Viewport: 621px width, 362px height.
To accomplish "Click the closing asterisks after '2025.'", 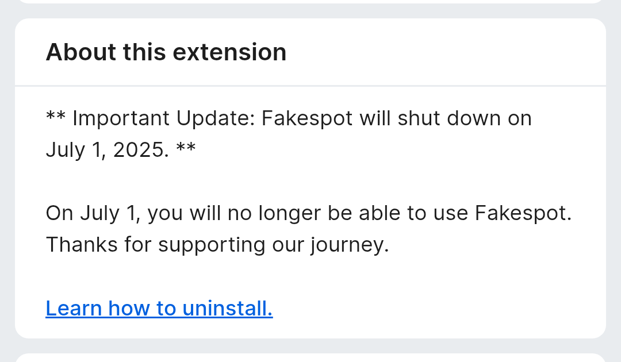I will pos(186,150).
